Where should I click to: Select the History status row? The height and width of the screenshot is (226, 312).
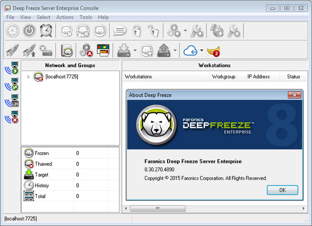click(x=70, y=185)
